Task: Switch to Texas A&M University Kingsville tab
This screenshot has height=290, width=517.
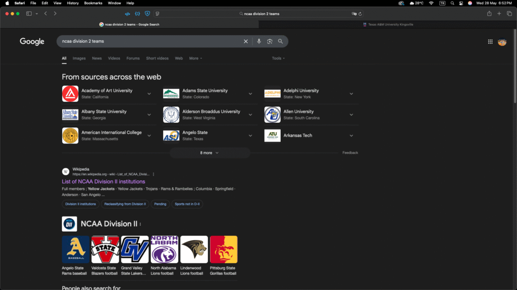Action: pos(387,24)
